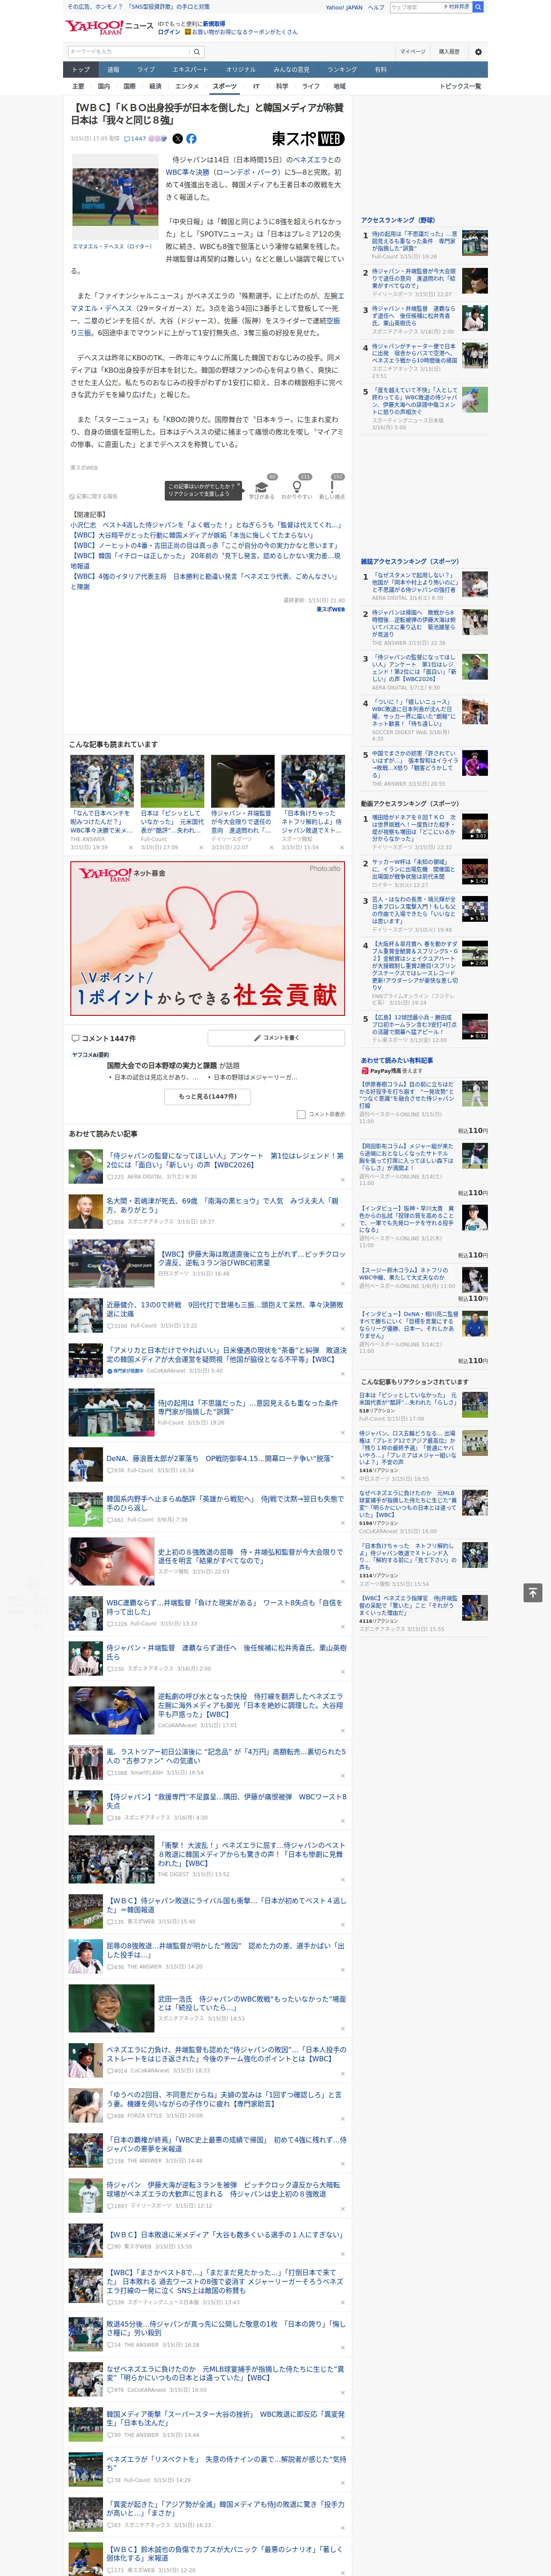Open related article 小沢仁志 ベスト4逃した侍ジャパン
This screenshot has height=2576, width=551.
206,525
